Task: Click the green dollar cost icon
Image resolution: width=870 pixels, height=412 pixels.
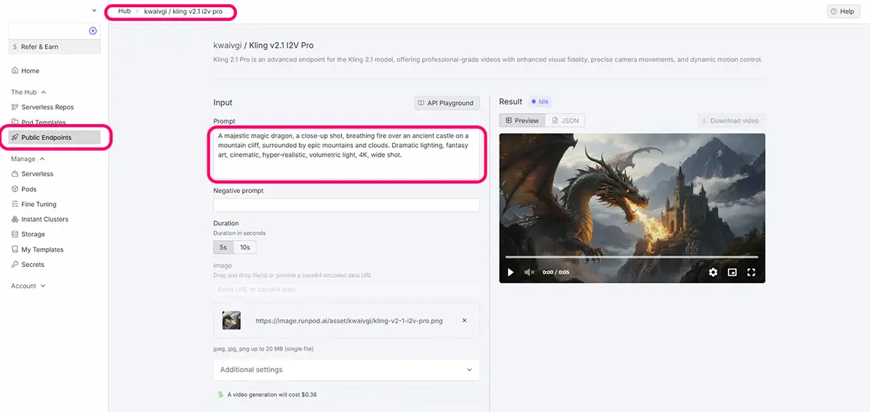Action: click(x=221, y=395)
